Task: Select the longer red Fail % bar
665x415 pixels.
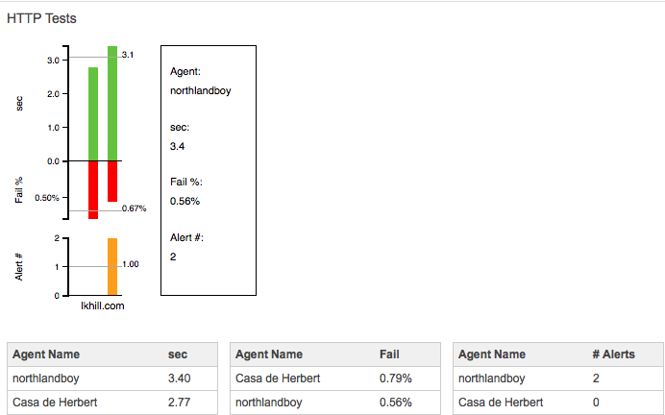Action: click(x=93, y=190)
